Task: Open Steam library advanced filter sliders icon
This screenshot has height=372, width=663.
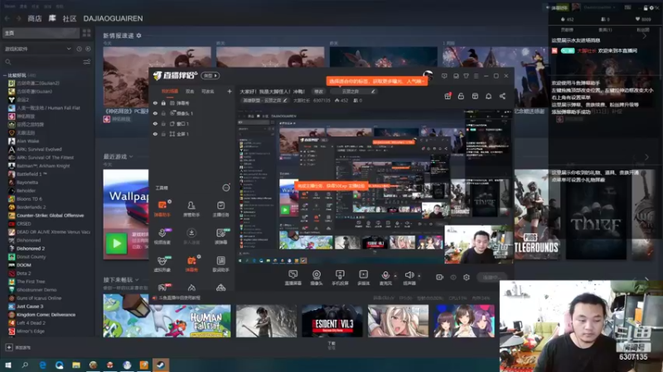Action: pos(87,62)
